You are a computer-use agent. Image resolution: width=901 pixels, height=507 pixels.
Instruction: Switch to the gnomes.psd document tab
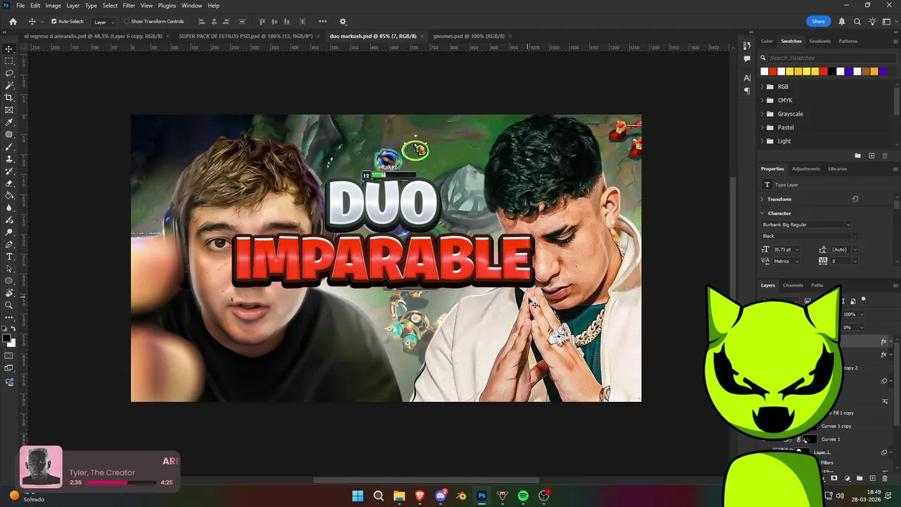point(469,36)
